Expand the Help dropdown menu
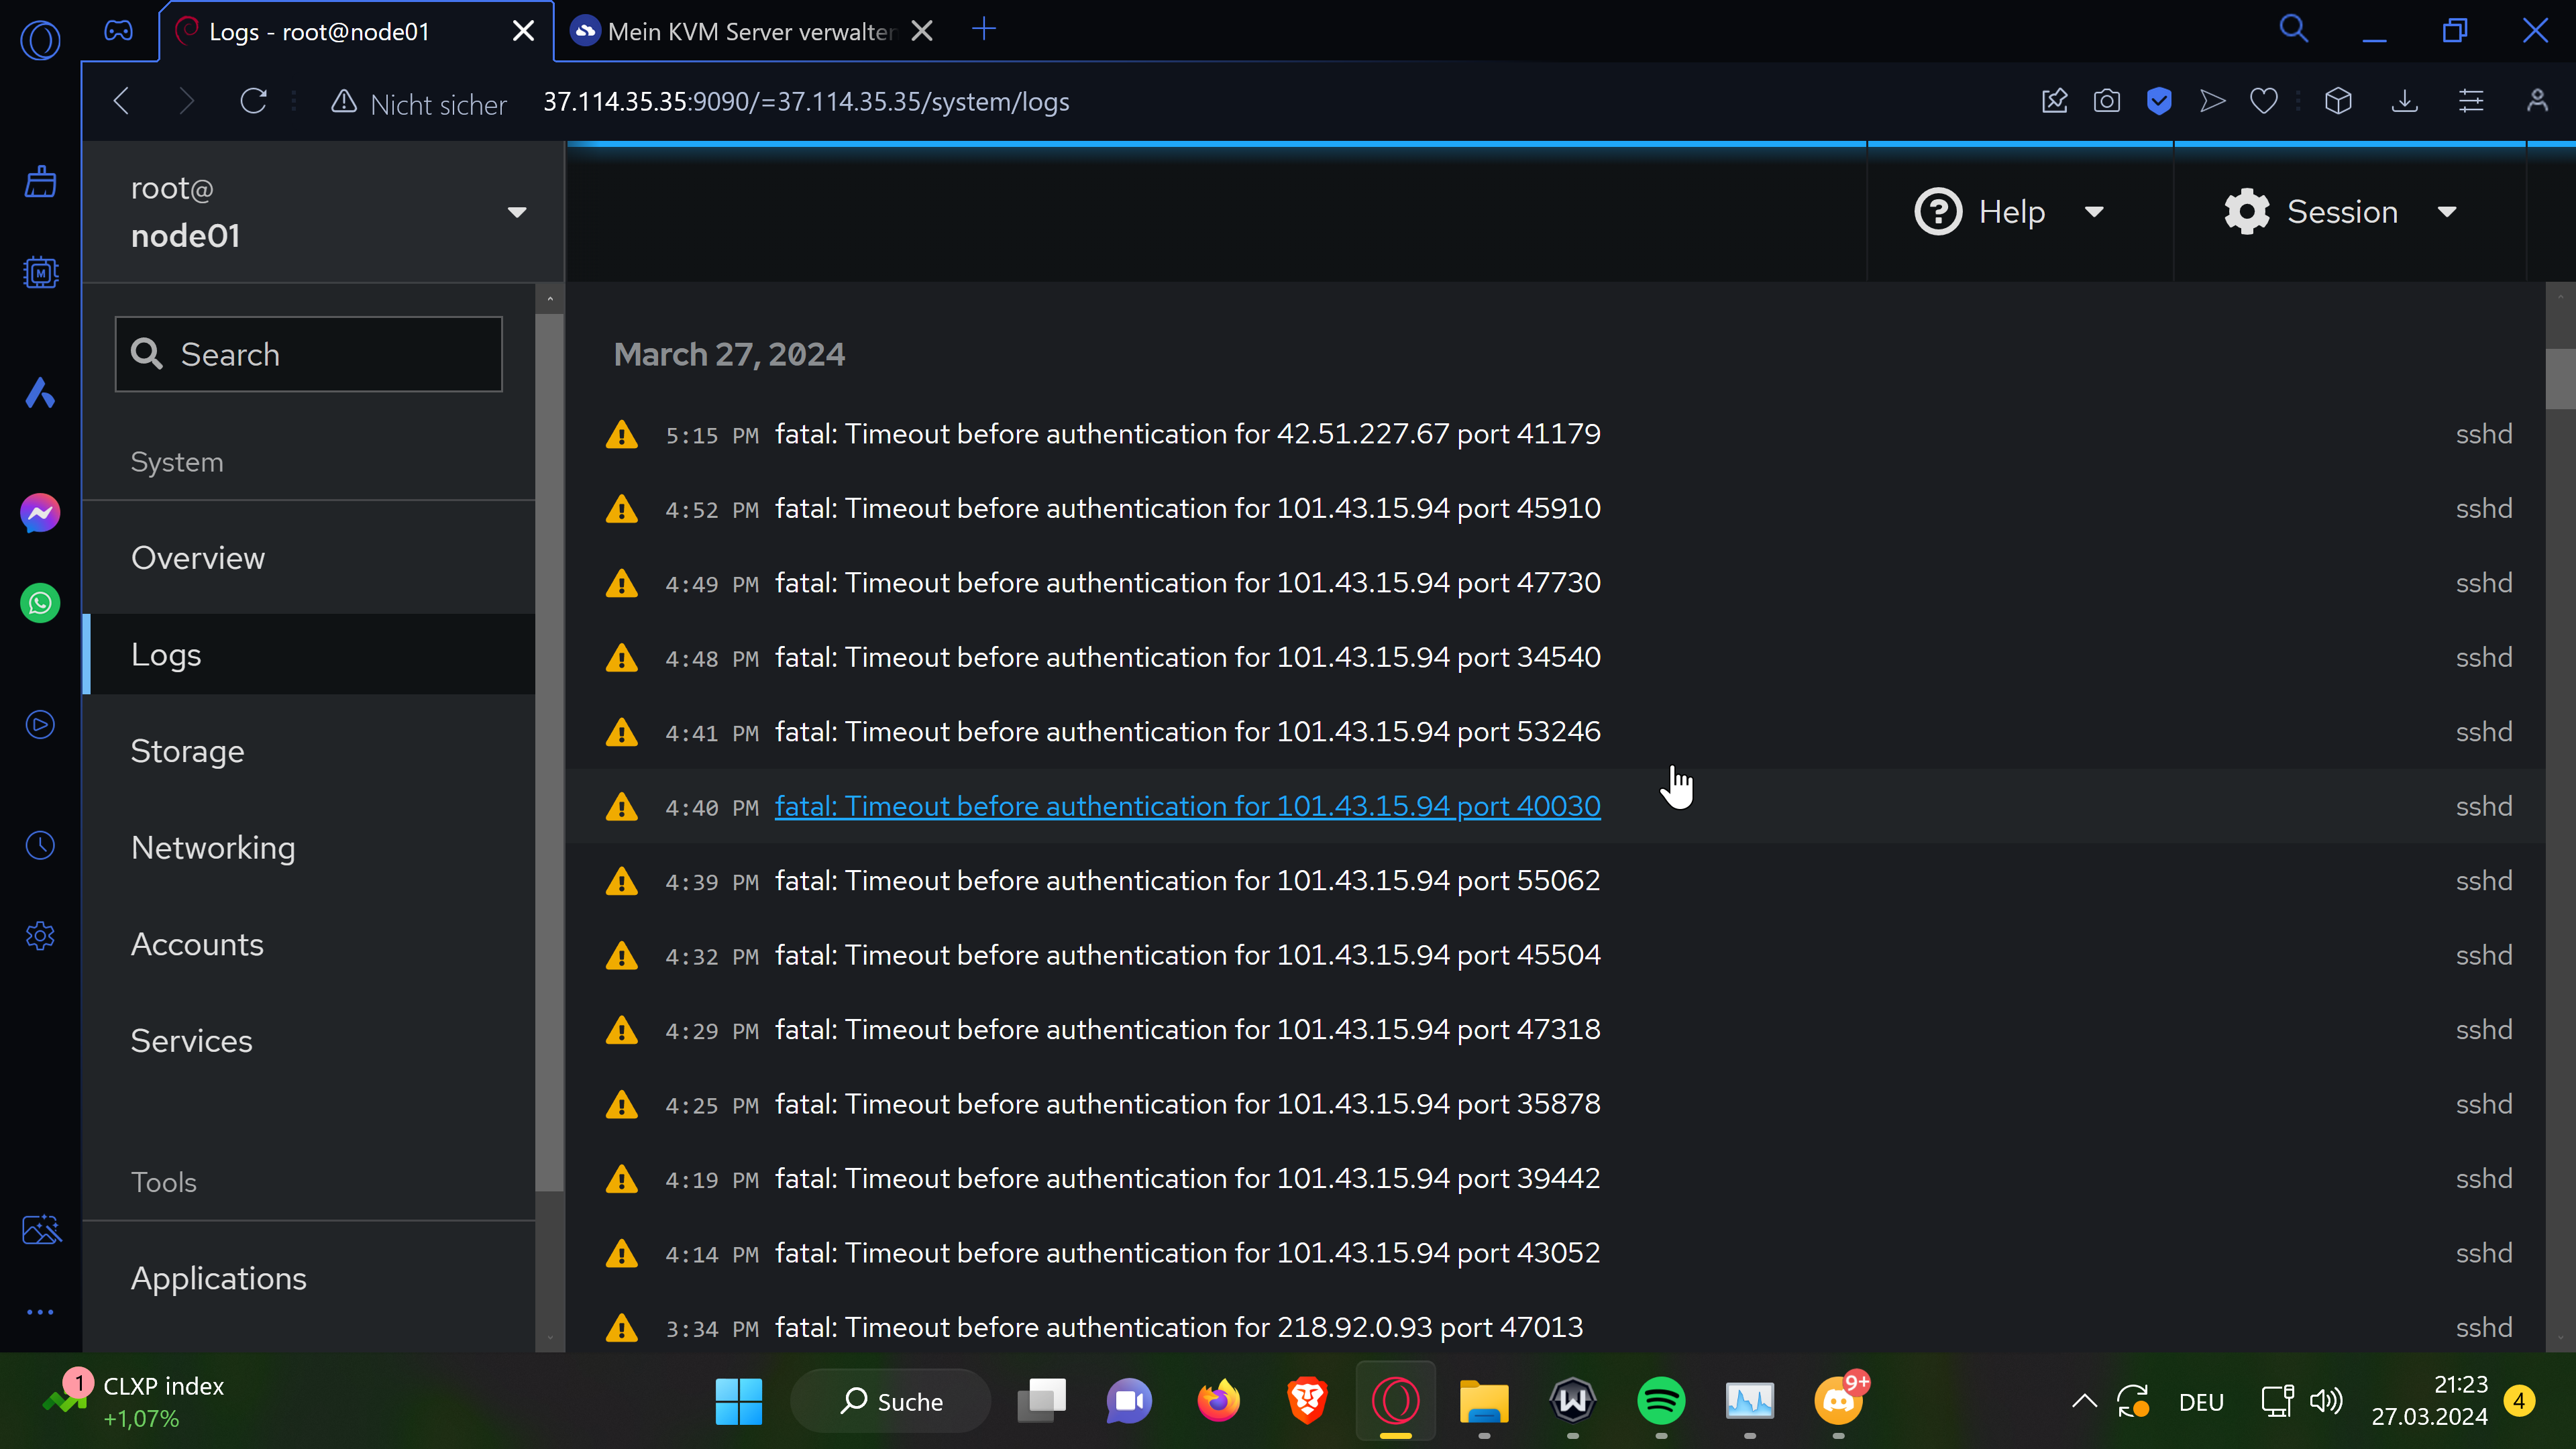Screen dimensions: 2576x1449 2011,212
